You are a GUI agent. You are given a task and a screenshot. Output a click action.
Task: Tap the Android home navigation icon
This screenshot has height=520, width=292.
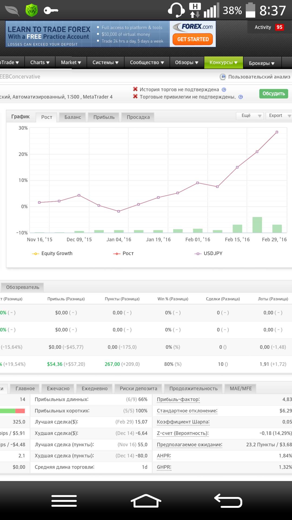(146, 501)
